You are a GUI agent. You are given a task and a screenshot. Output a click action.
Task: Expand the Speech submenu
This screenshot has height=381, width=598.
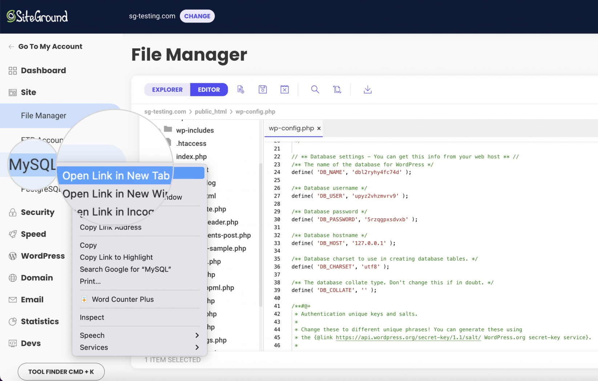click(140, 335)
